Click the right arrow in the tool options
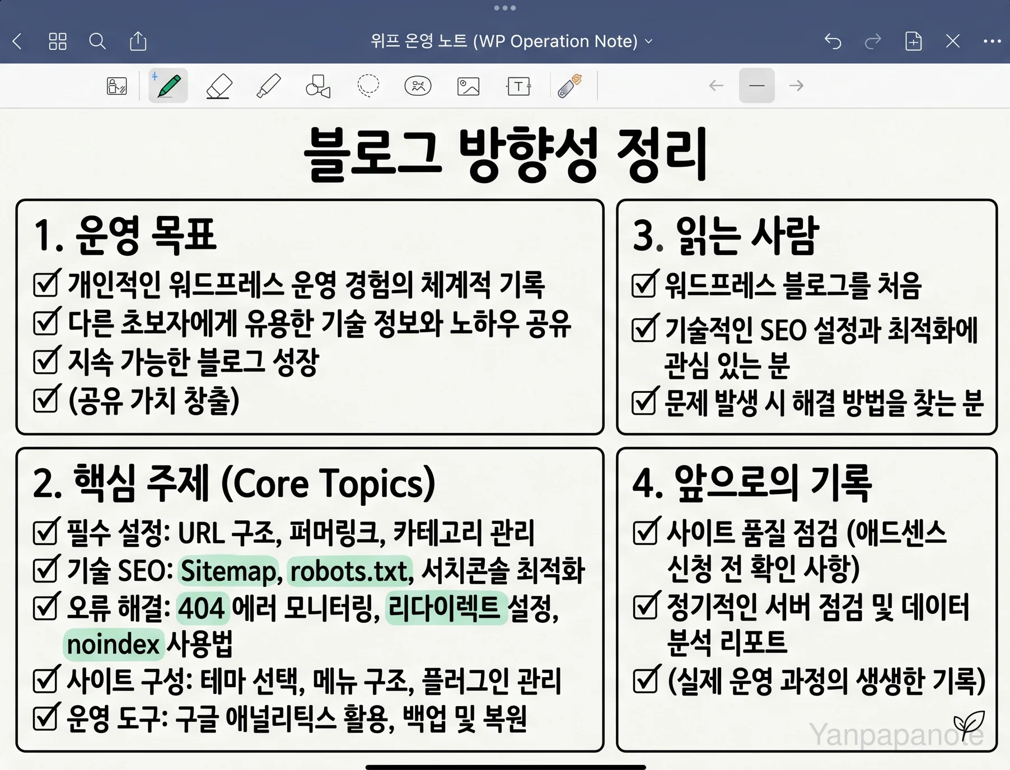Screen dimensions: 1010x770 click(x=796, y=86)
